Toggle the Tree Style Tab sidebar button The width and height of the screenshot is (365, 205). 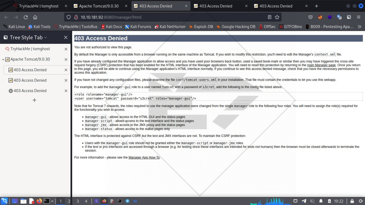point(349,17)
